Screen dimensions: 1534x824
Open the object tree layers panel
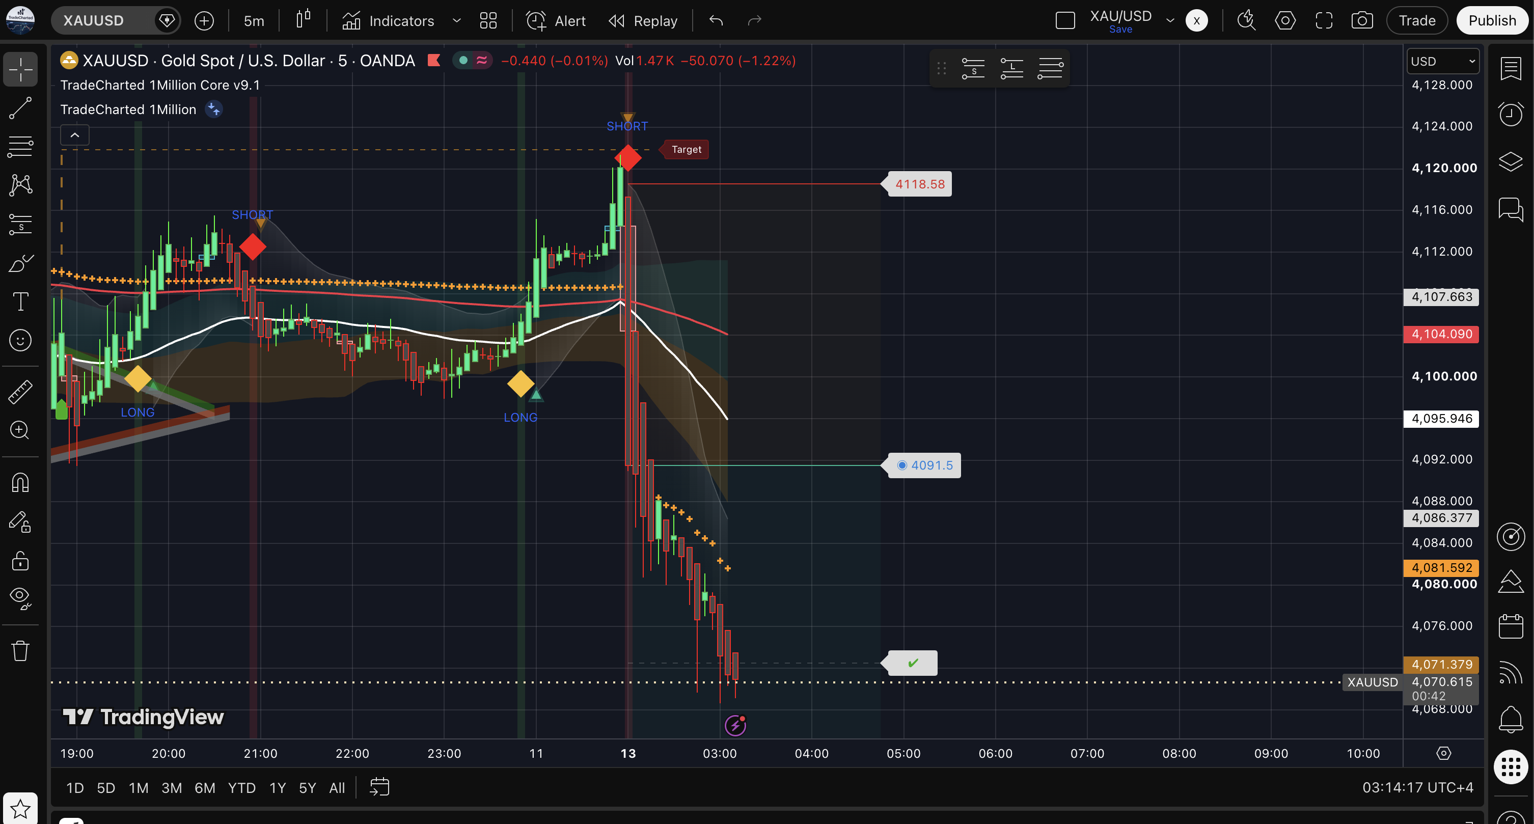[1511, 161]
